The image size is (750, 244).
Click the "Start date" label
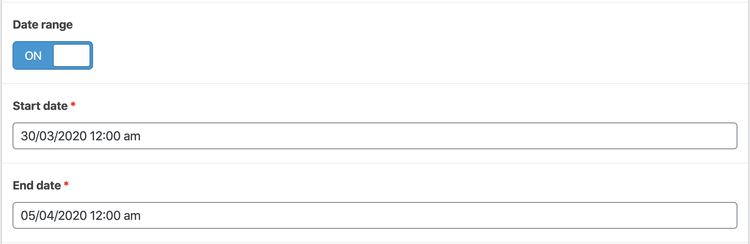[x=40, y=106]
